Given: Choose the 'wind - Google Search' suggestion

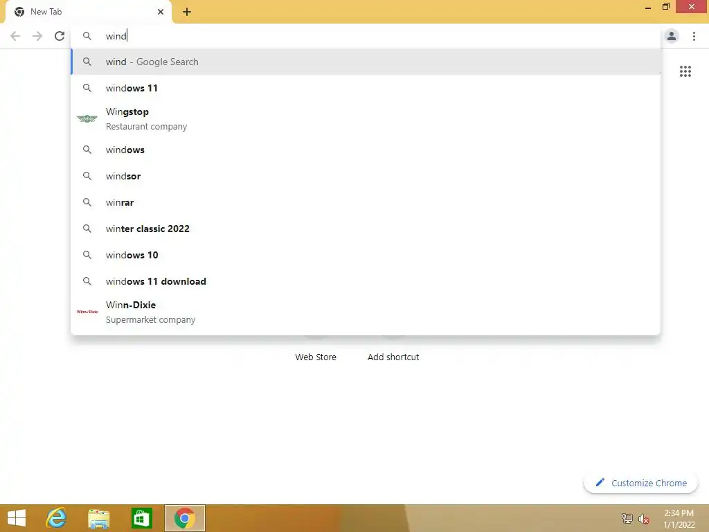Looking at the screenshot, I should click(x=366, y=62).
